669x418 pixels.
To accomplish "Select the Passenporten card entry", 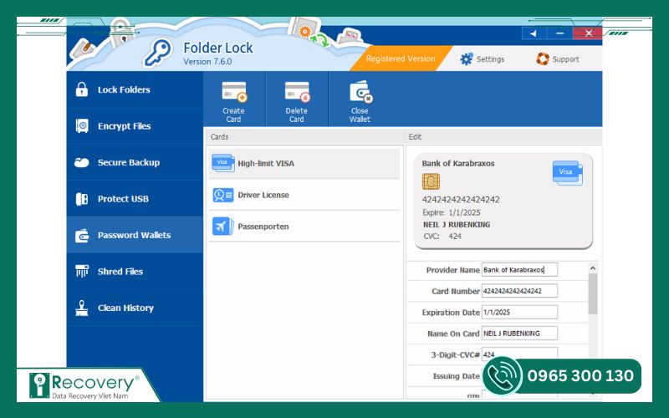I will 304,227.
